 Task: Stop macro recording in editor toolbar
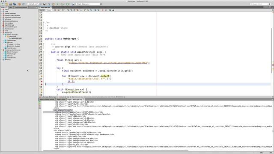coord(106,10)
